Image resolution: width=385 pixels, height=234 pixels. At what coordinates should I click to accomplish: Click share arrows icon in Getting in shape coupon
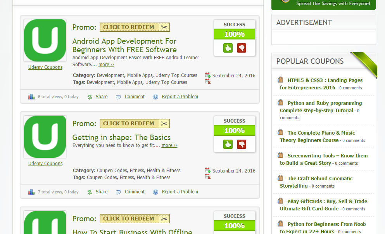(90, 192)
